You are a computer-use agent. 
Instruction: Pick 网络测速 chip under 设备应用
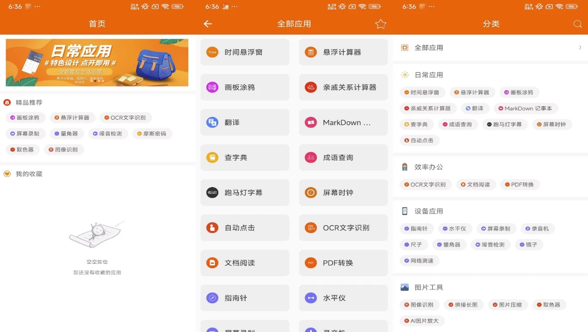coord(419,260)
